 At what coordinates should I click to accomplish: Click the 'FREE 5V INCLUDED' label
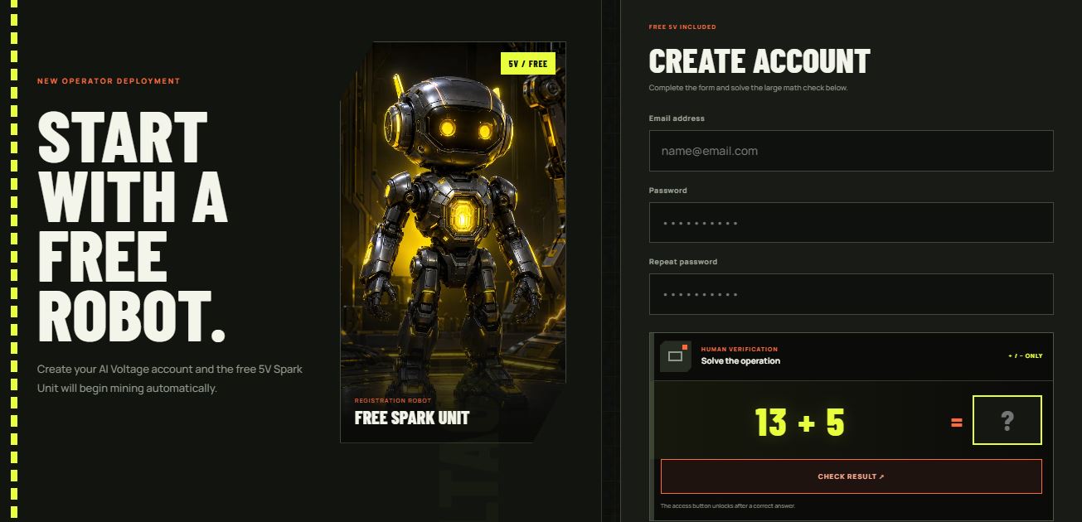pyautogui.click(x=682, y=27)
